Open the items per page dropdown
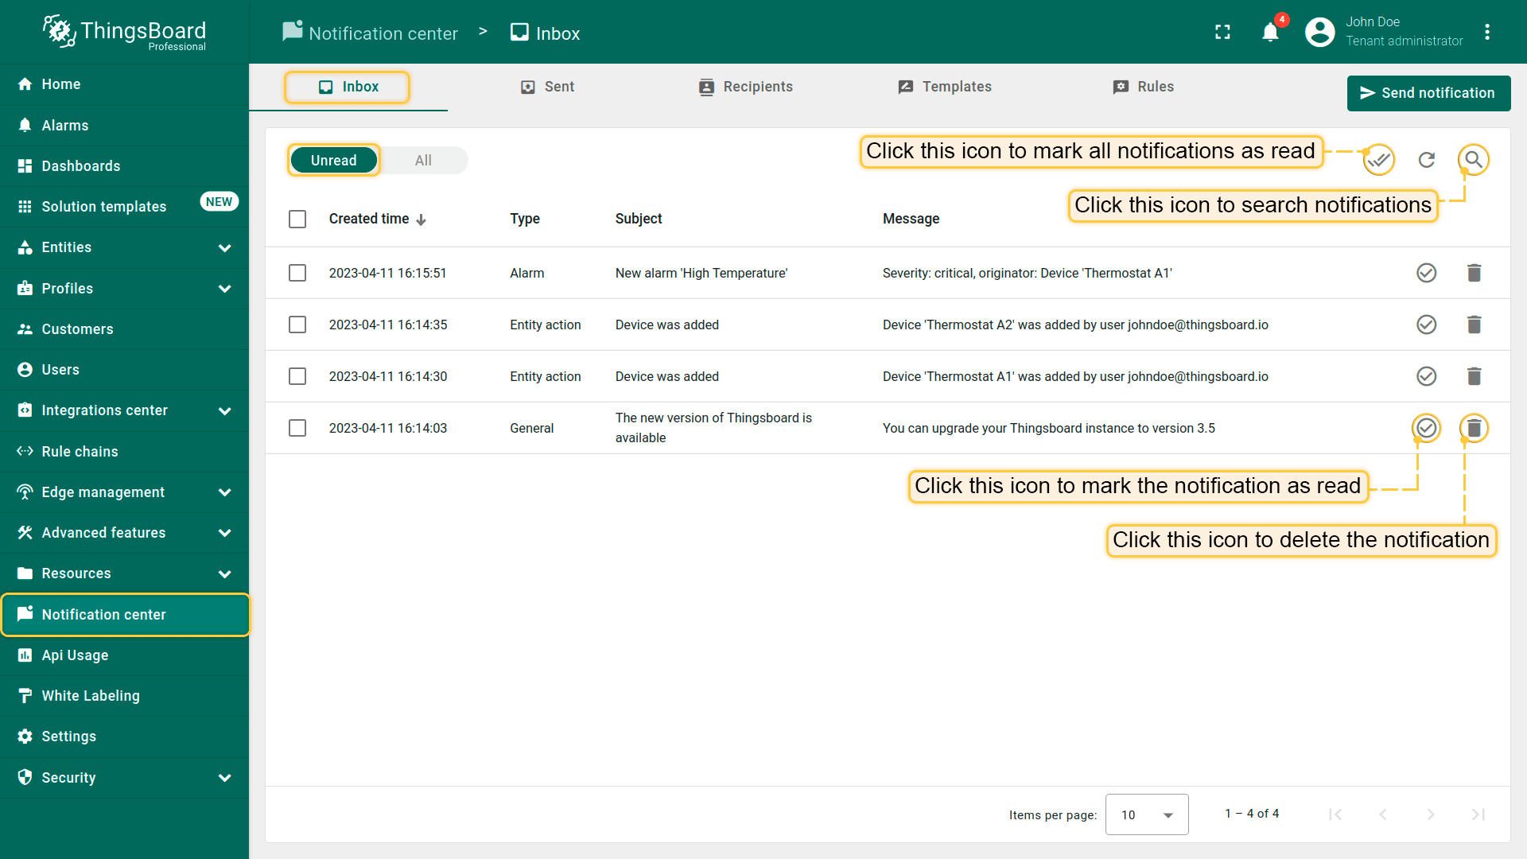 click(x=1146, y=814)
